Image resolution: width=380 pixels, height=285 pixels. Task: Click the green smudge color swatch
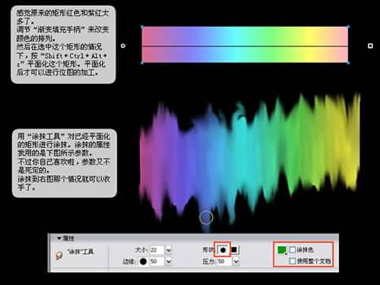[282, 250]
